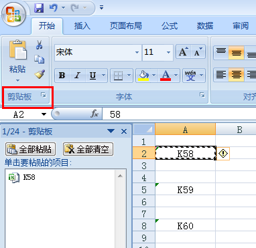Open the 公式 ribbon tab
Viewport: 256px width, 248px height.
click(x=170, y=26)
